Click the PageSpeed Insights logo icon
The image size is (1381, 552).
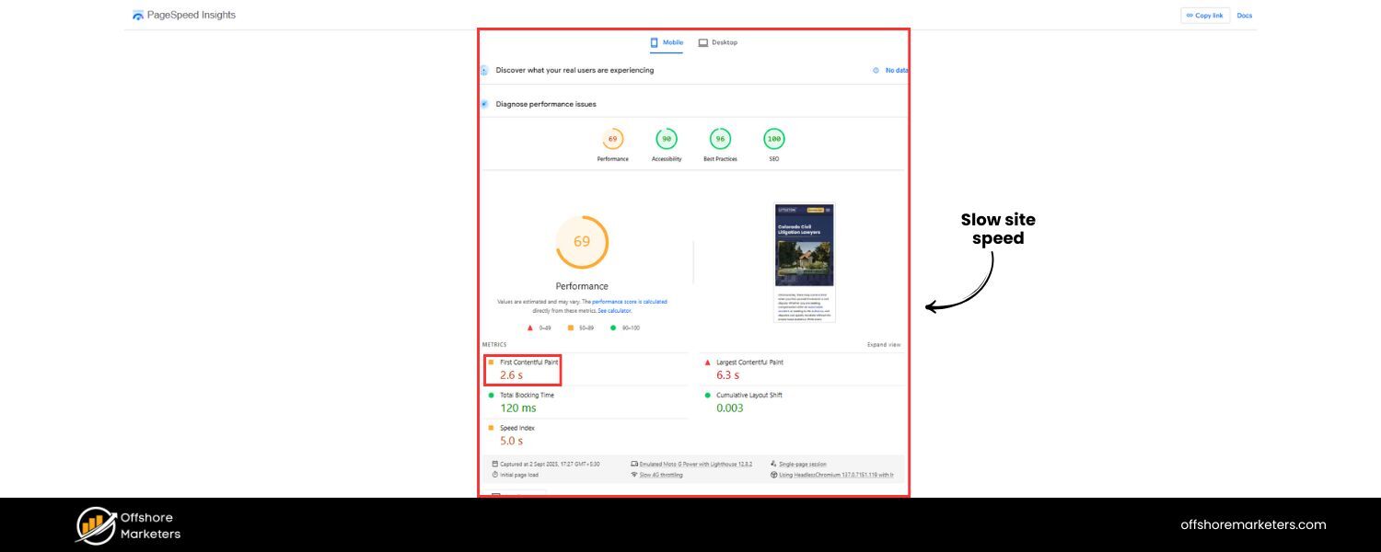click(138, 15)
